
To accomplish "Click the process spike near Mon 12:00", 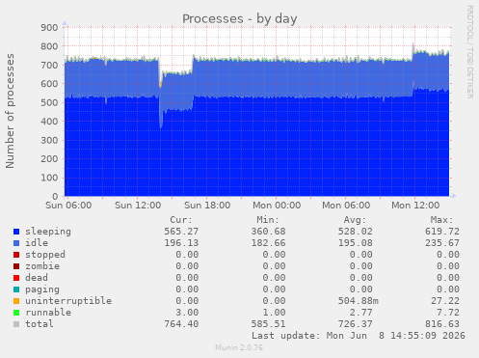I will [413, 48].
